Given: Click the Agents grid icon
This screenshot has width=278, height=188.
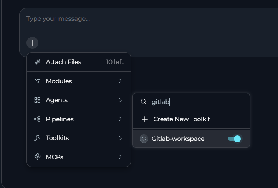Looking at the screenshot, I should (37, 100).
